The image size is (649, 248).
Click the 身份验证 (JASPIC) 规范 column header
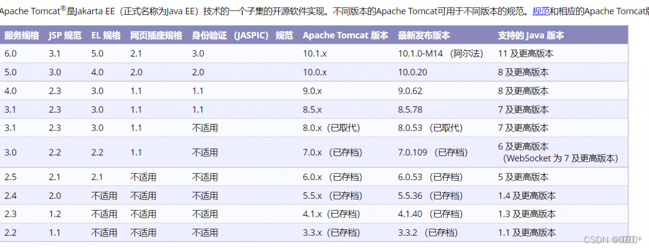[x=242, y=35]
